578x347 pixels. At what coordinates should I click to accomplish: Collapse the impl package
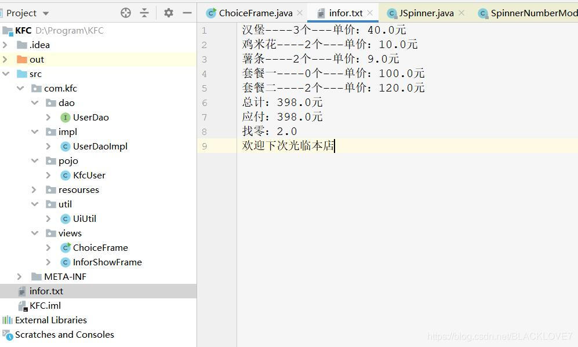tap(35, 132)
